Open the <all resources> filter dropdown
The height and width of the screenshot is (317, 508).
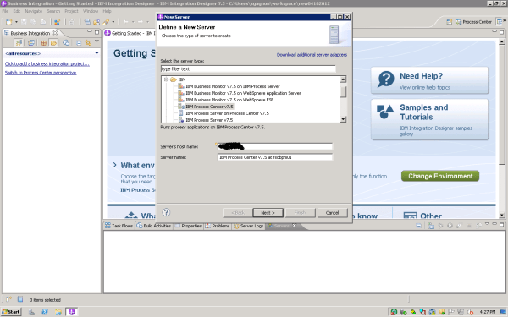(97, 53)
